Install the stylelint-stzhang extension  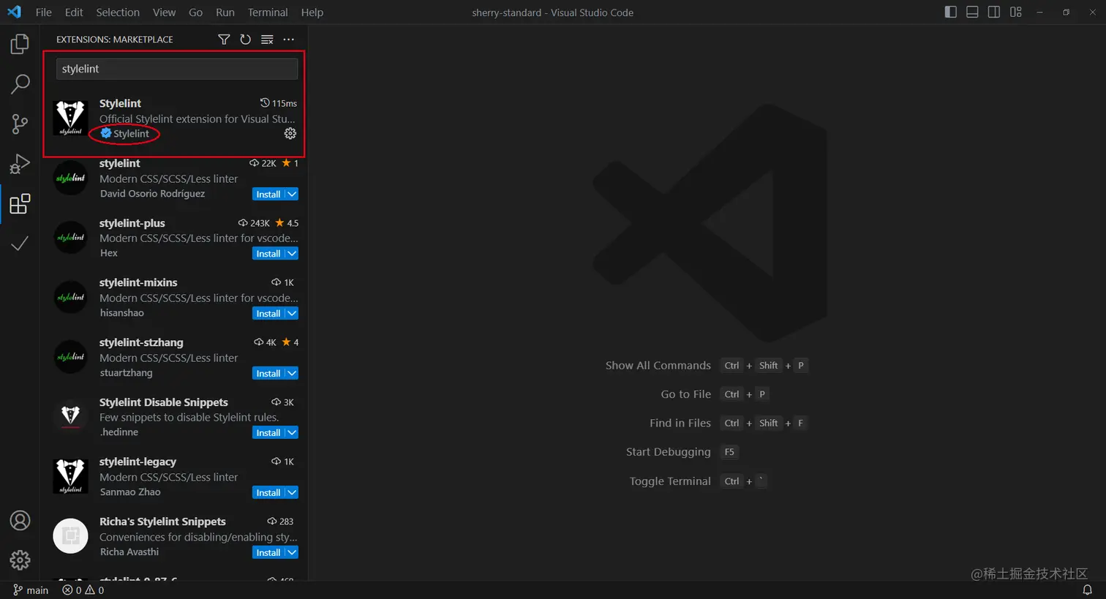tap(268, 373)
